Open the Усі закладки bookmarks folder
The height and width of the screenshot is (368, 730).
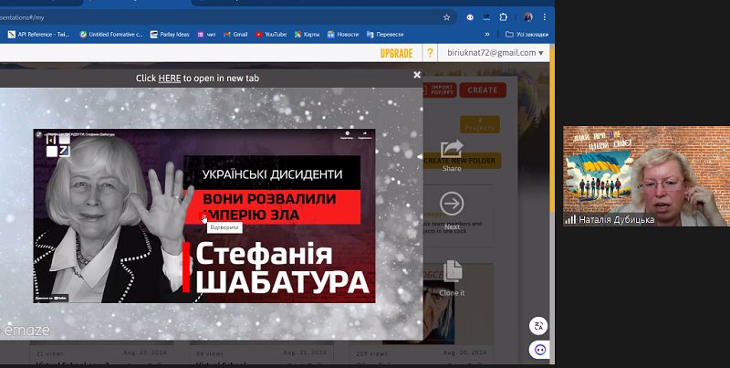tap(527, 35)
